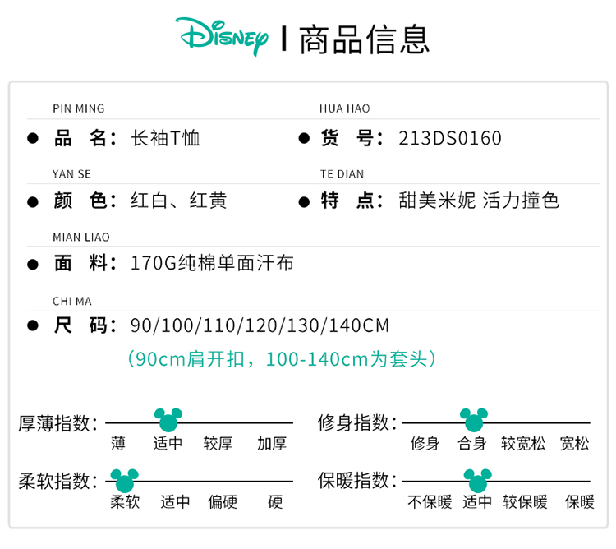Click the color value 红白、红黄

click(x=179, y=201)
